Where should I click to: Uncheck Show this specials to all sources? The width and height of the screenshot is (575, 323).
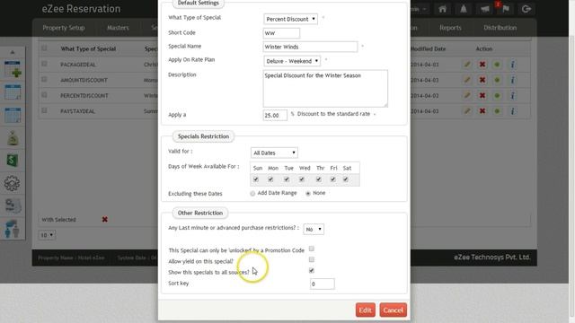(312, 271)
